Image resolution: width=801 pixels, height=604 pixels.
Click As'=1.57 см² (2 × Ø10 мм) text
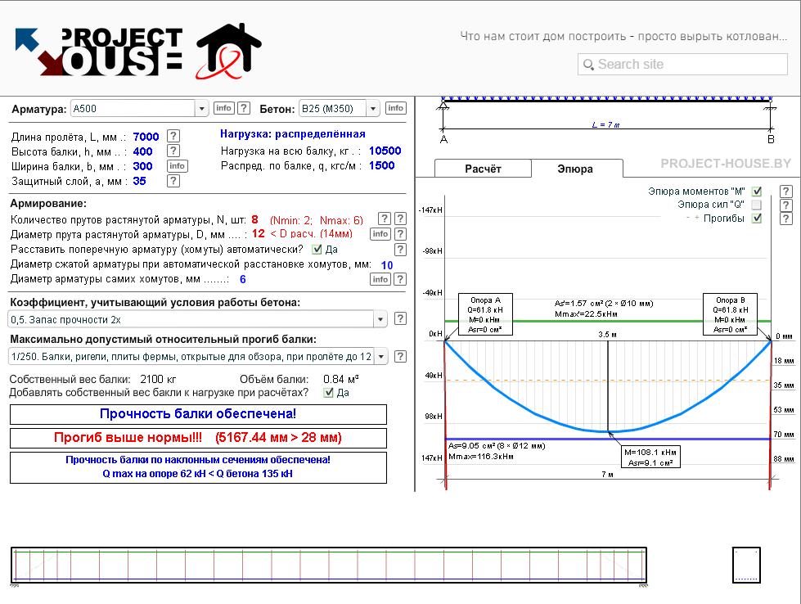coord(605,304)
